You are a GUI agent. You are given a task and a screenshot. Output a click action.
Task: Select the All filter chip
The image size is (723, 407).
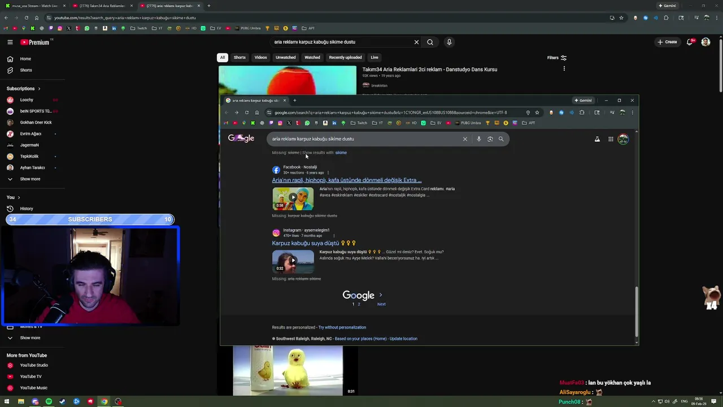(x=223, y=57)
